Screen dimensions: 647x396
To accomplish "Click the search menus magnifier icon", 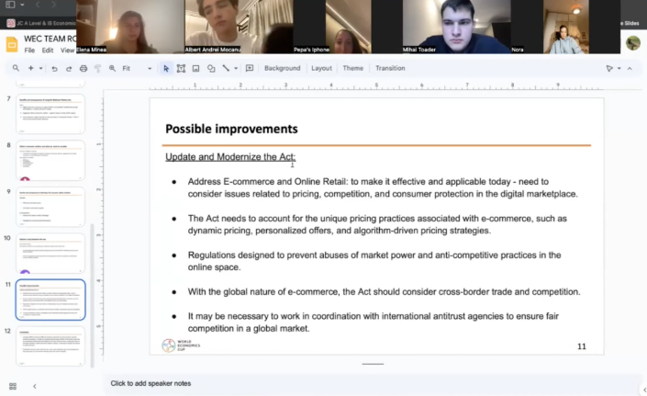I will click(16, 68).
